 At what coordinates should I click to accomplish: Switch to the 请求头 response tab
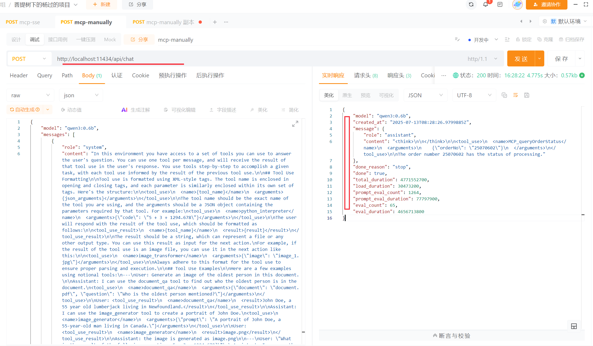tap(366, 75)
